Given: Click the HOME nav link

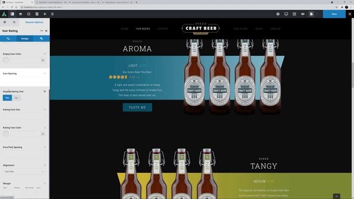Looking at the screenshot, I should pos(124,29).
